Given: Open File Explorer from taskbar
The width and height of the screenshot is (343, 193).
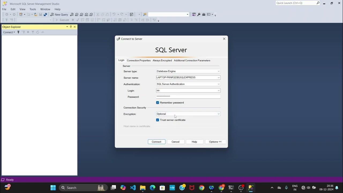Looking at the screenshot, I should (x=143, y=188).
